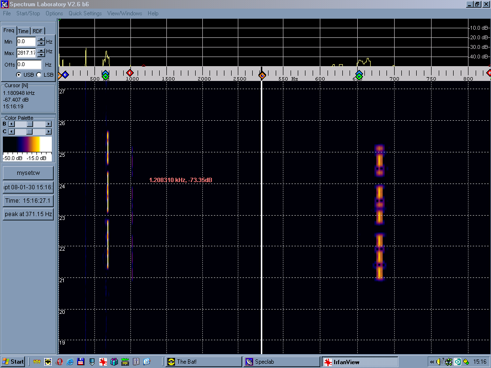Open Internet Explorer from quick launch
The width and height of the screenshot is (491, 368).
point(70,362)
